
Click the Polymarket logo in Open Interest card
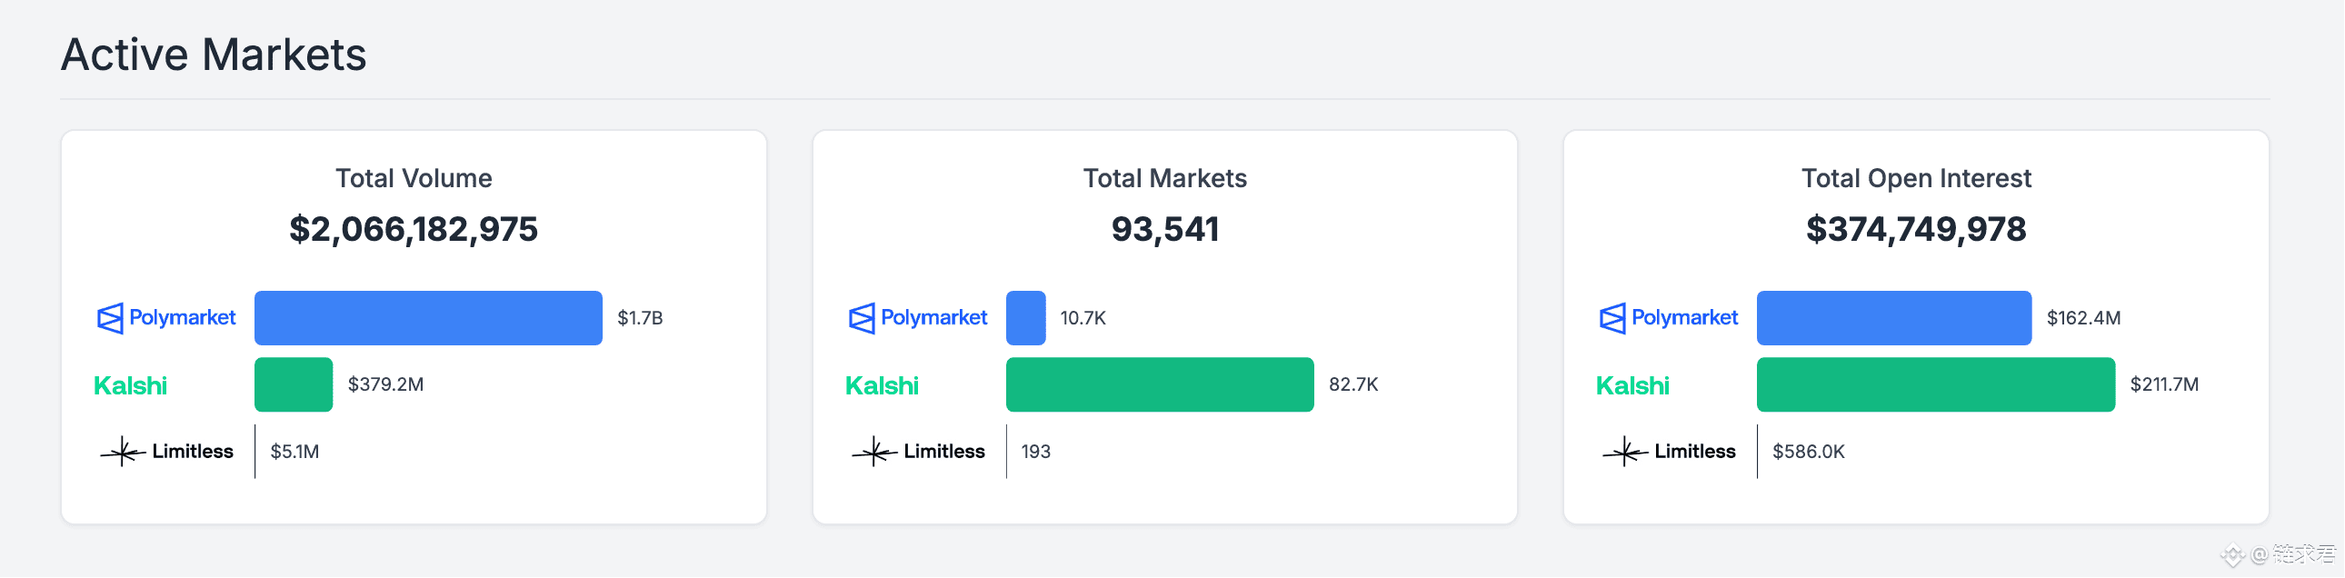(x=1669, y=318)
